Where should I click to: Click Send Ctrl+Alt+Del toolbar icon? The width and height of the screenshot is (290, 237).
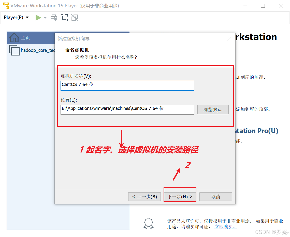coord(54,18)
